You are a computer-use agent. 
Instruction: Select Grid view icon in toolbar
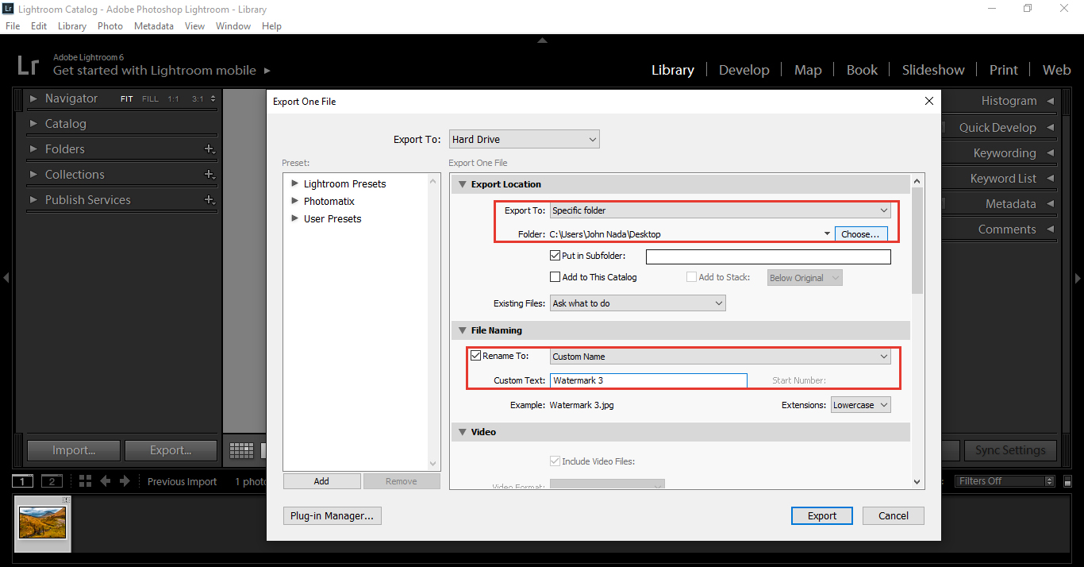click(x=241, y=451)
